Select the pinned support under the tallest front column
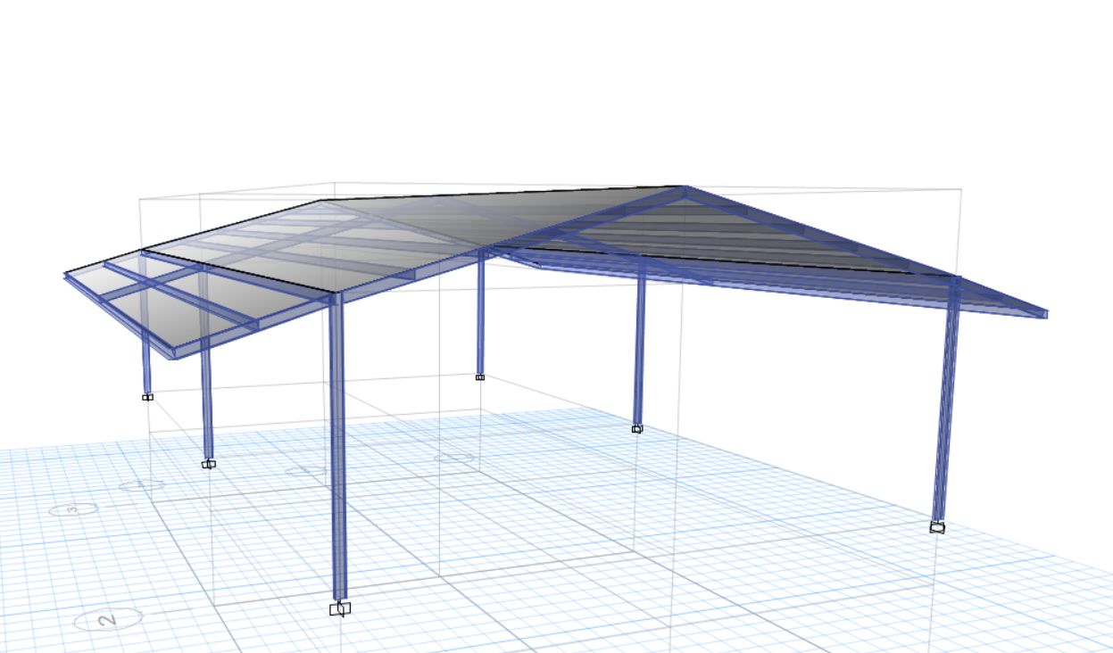Image resolution: width=1113 pixels, height=653 pixels. coord(339,608)
